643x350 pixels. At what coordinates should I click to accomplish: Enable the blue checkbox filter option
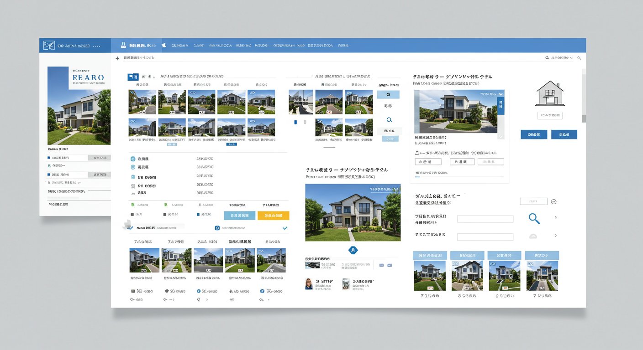198,214
